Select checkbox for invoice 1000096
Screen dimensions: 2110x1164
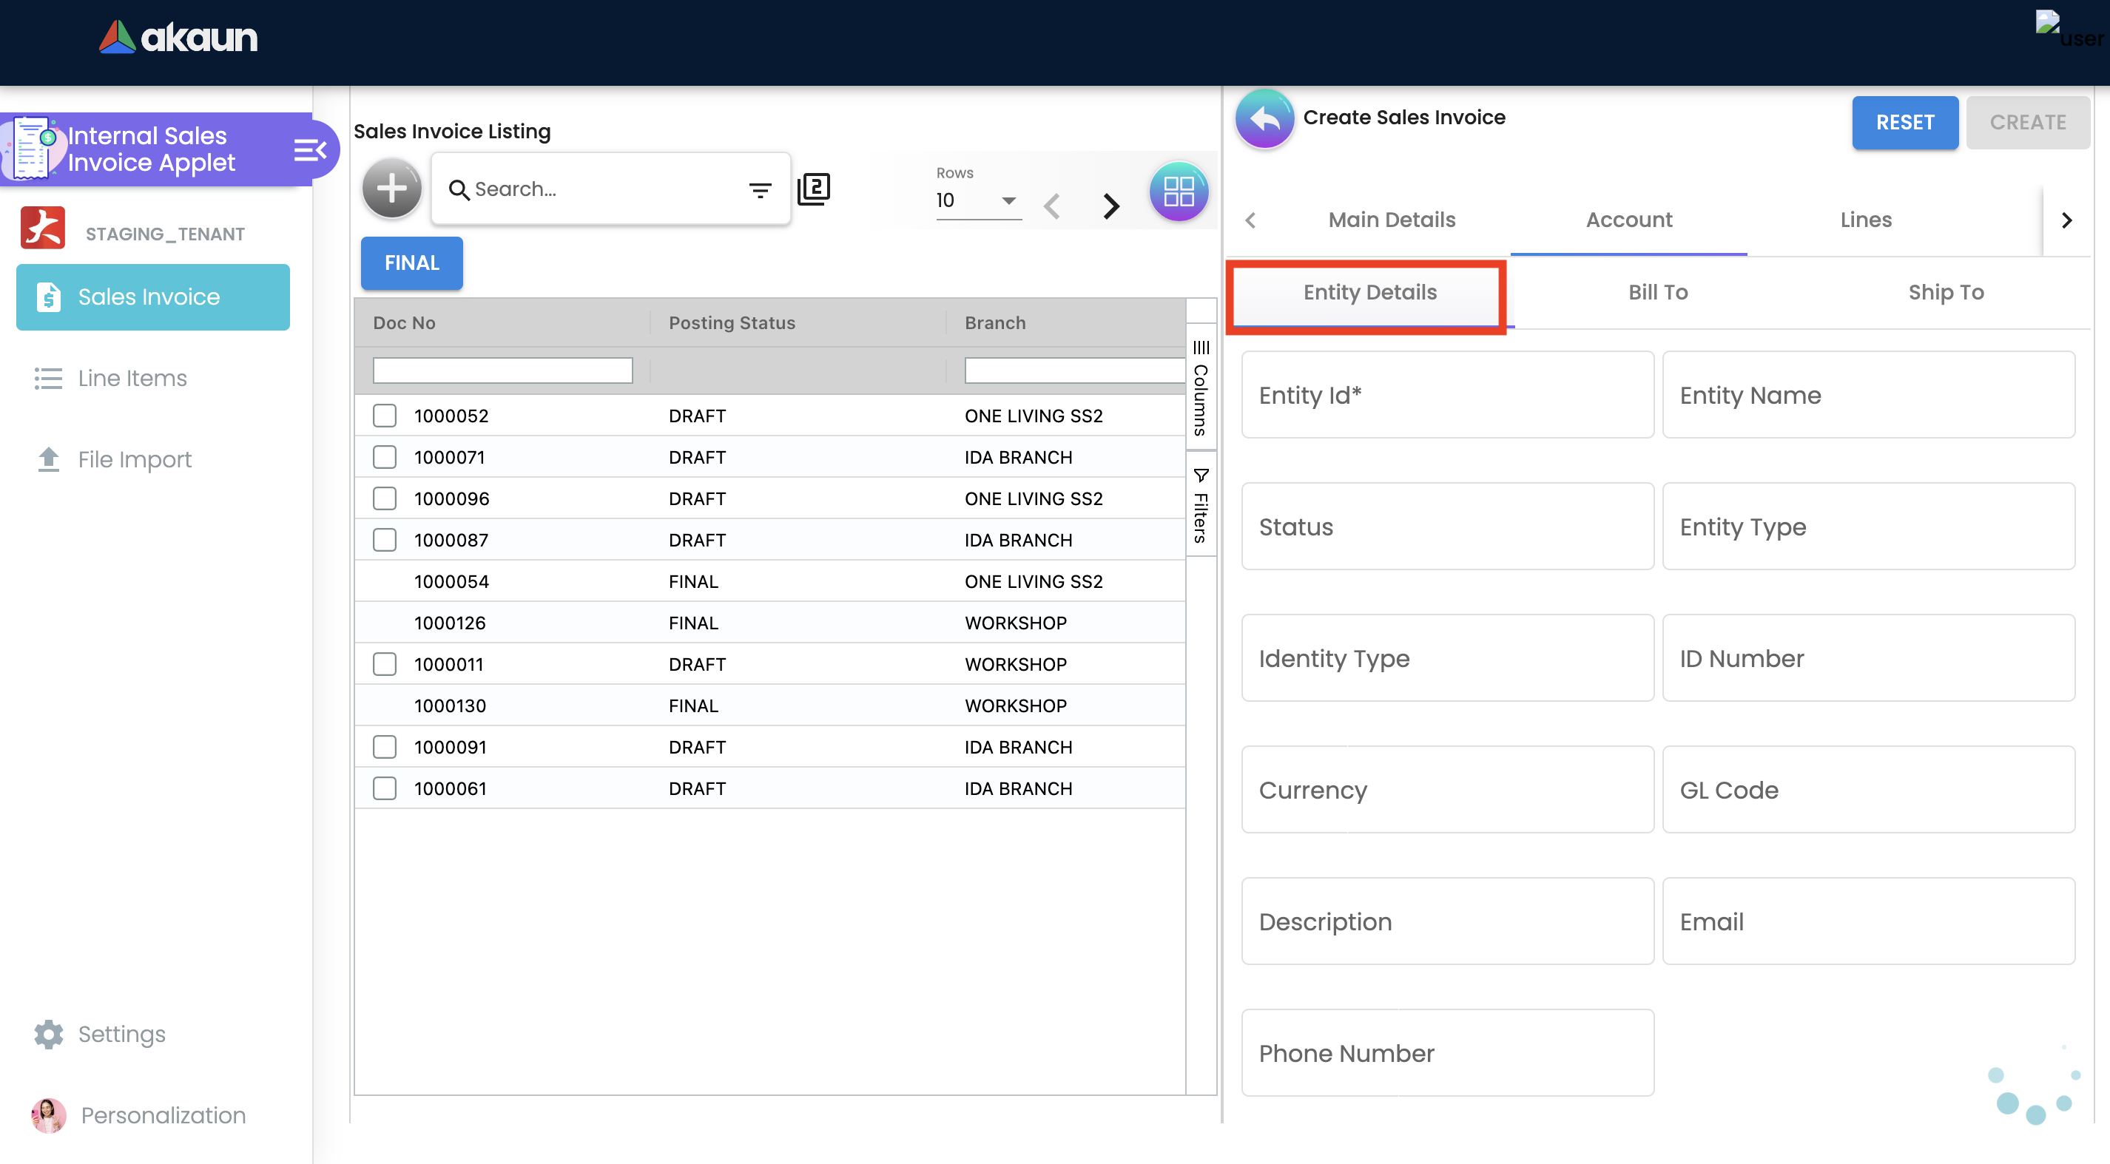coord(384,498)
